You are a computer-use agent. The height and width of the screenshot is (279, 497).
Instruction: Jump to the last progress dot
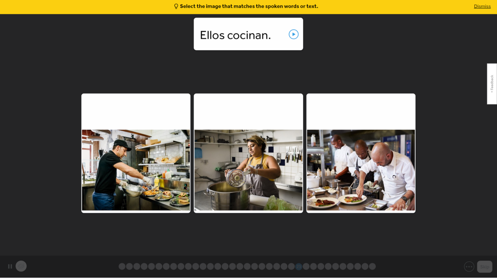(x=372, y=266)
